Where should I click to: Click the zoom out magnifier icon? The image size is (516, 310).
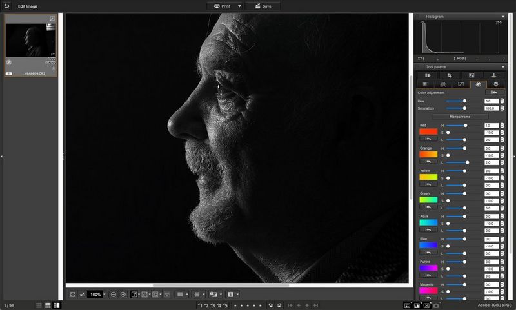[113, 294]
